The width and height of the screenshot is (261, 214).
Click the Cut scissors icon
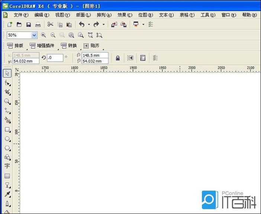click(50, 24)
